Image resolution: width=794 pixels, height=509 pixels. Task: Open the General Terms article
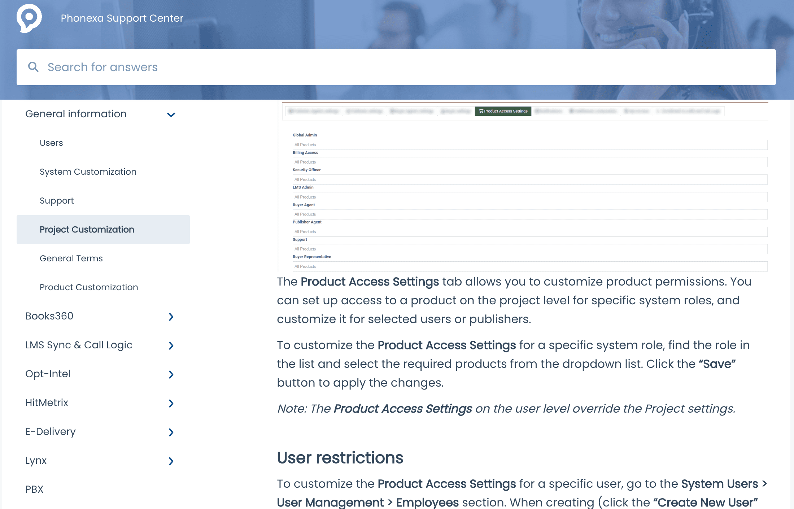[x=71, y=258]
